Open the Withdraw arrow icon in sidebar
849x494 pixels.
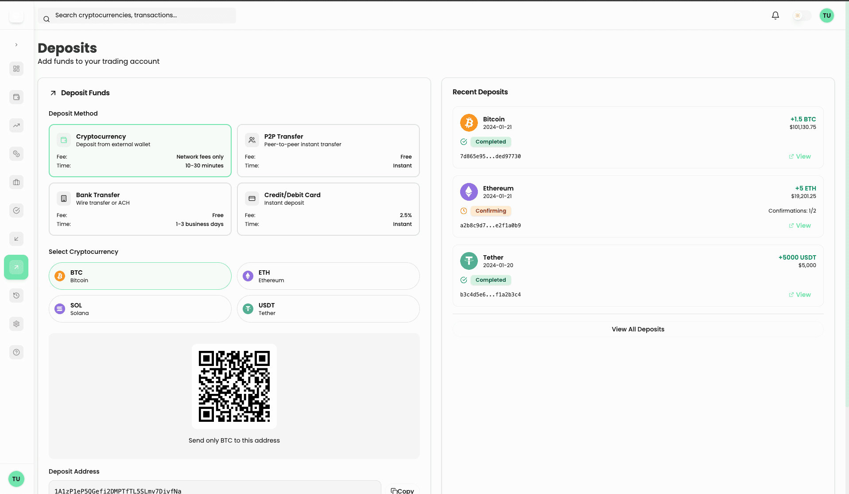[16, 239]
